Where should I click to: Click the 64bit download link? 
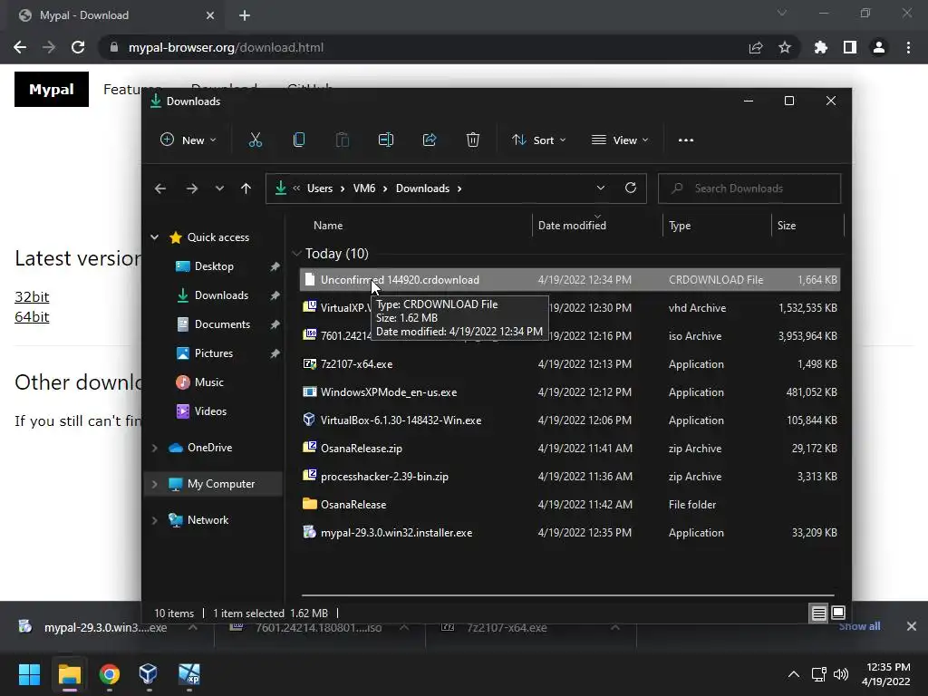coord(32,316)
